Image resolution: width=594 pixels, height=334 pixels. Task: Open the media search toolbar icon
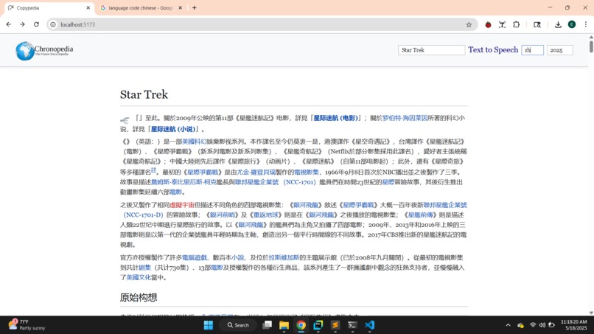click(x=537, y=24)
